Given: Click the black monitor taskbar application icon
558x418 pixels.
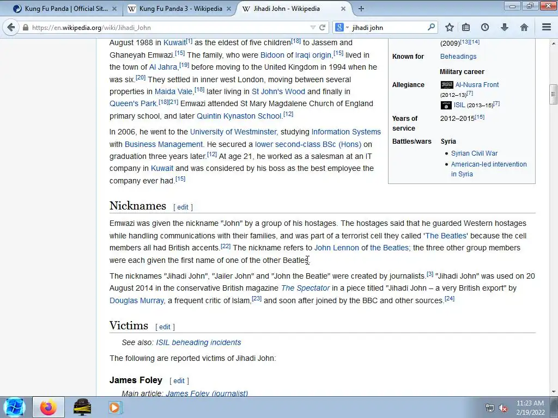Looking at the screenshot, I should tap(82, 407).
